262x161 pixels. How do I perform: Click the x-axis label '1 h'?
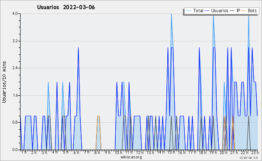click(24, 152)
